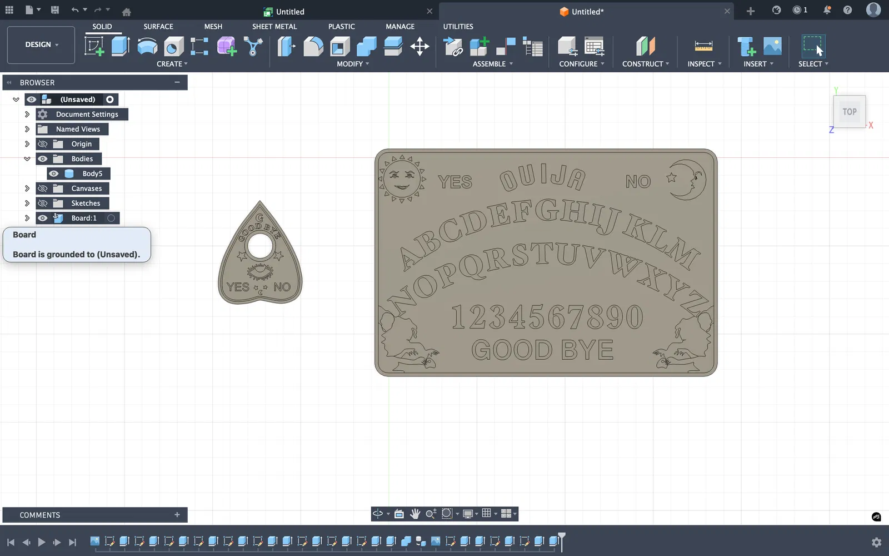Image resolution: width=889 pixels, height=556 pixels.
Task: Toggle visibility of the (Unsaved) root component
Action: tap(32, 100)
